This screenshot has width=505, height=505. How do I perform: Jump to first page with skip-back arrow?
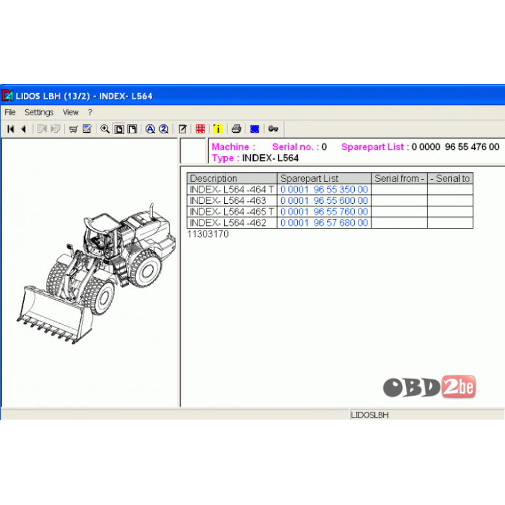(x=10, y=129)
